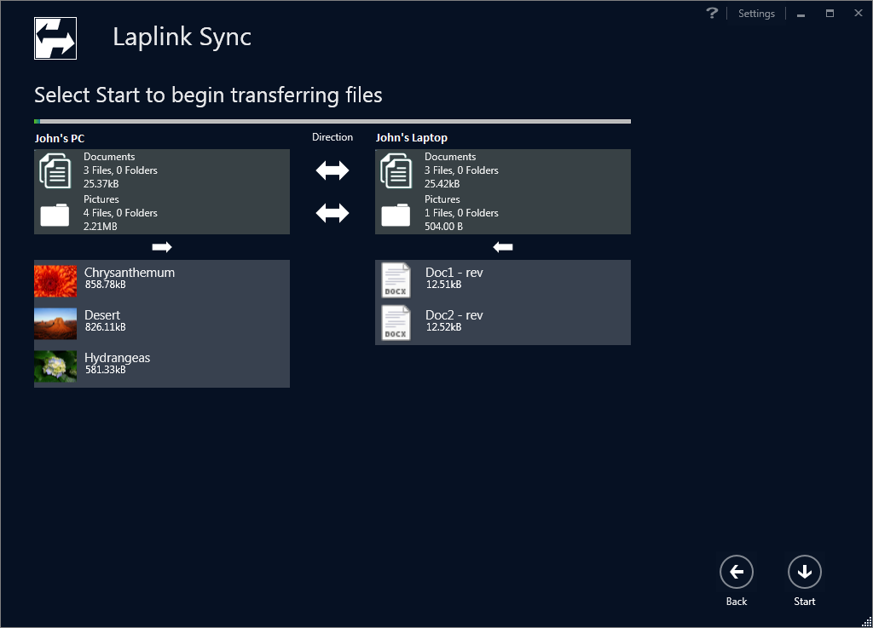The height and width of the screenshot is (628, 873).
Task: Click the Pictures folder icon under John's PC
Action: (x=55, y=215)
